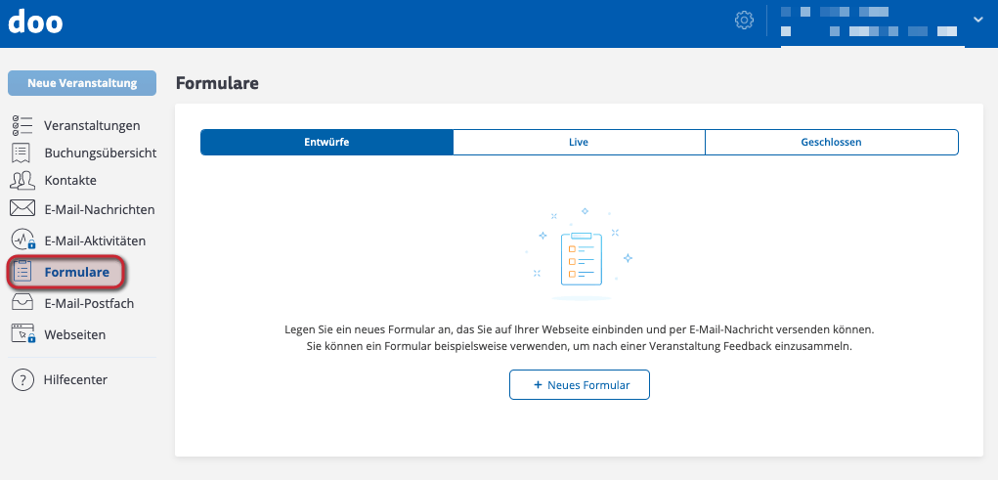Switch to the Live tab
The width and height of the screenshot is (998, 480).
point(579,142)
